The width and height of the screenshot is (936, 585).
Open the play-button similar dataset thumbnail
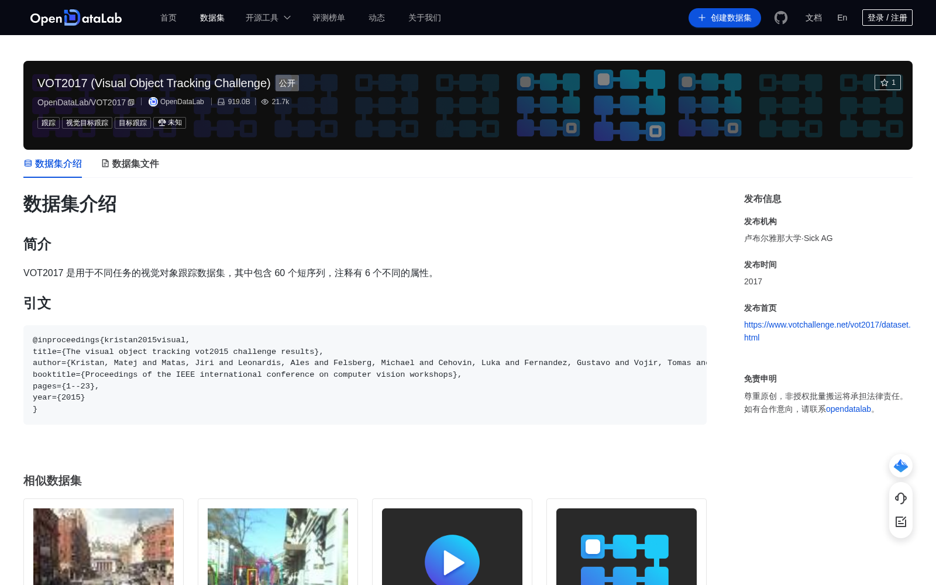pos(452,546)
